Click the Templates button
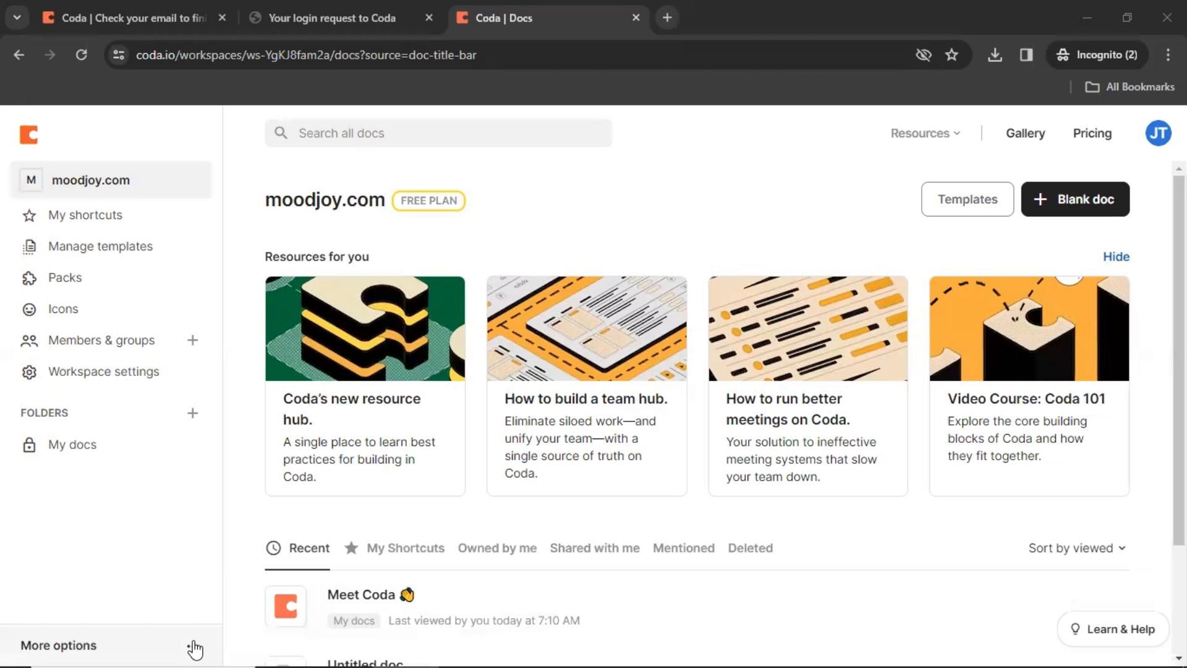Image resolution: width=1187 pixels, height=668 pixels. click(967, 199)
